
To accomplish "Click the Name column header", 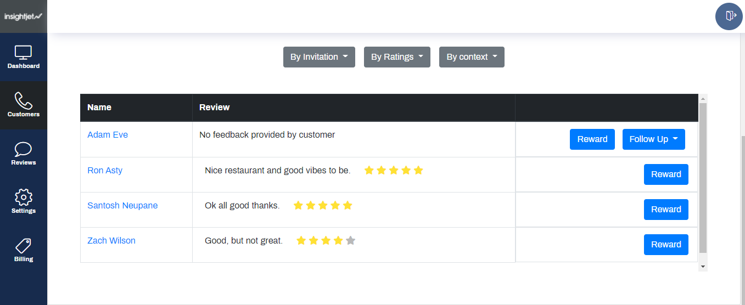I will pyautogui.click(x=99, y=108).
